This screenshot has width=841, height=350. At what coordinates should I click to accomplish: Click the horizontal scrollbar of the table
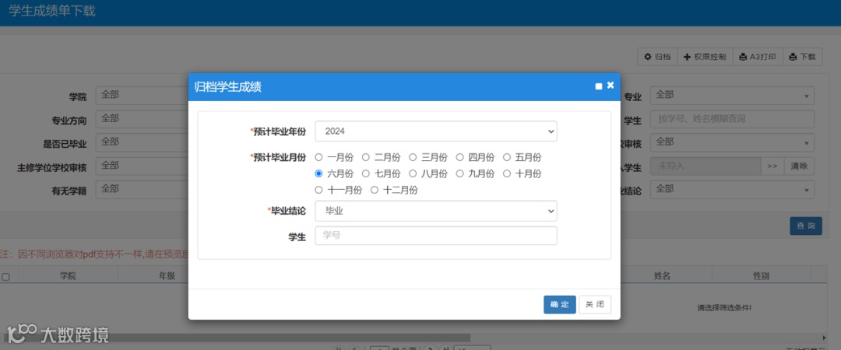pyautogui.click(x=235, y=338)
